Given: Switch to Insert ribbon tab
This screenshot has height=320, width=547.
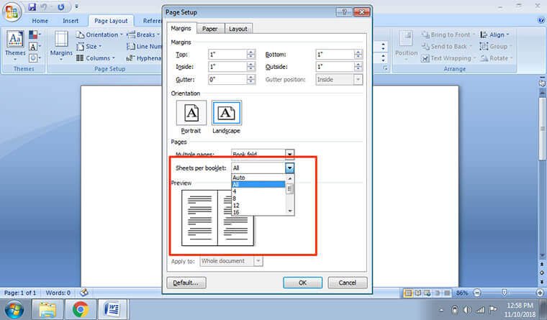Looking at the screenshot, I should [71, 21].
